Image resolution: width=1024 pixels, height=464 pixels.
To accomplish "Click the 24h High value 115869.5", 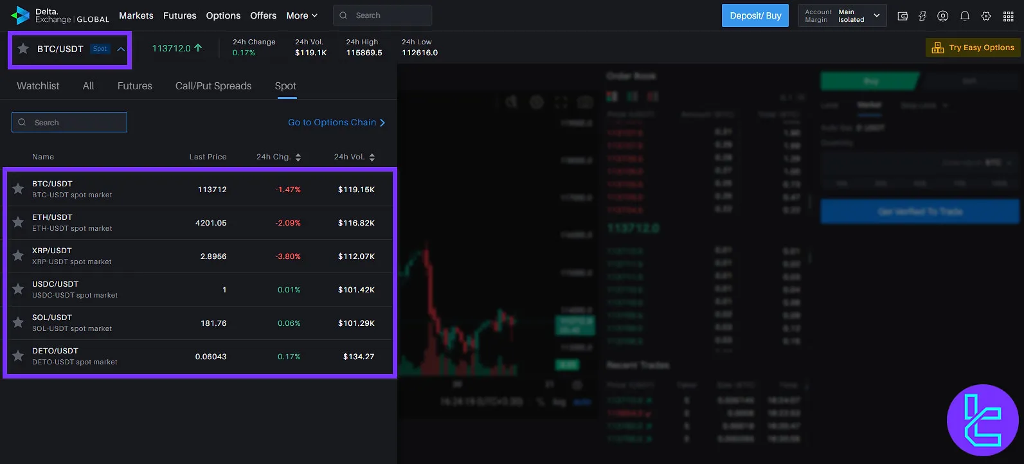I will pyautogui.click(x=364, y=53).
